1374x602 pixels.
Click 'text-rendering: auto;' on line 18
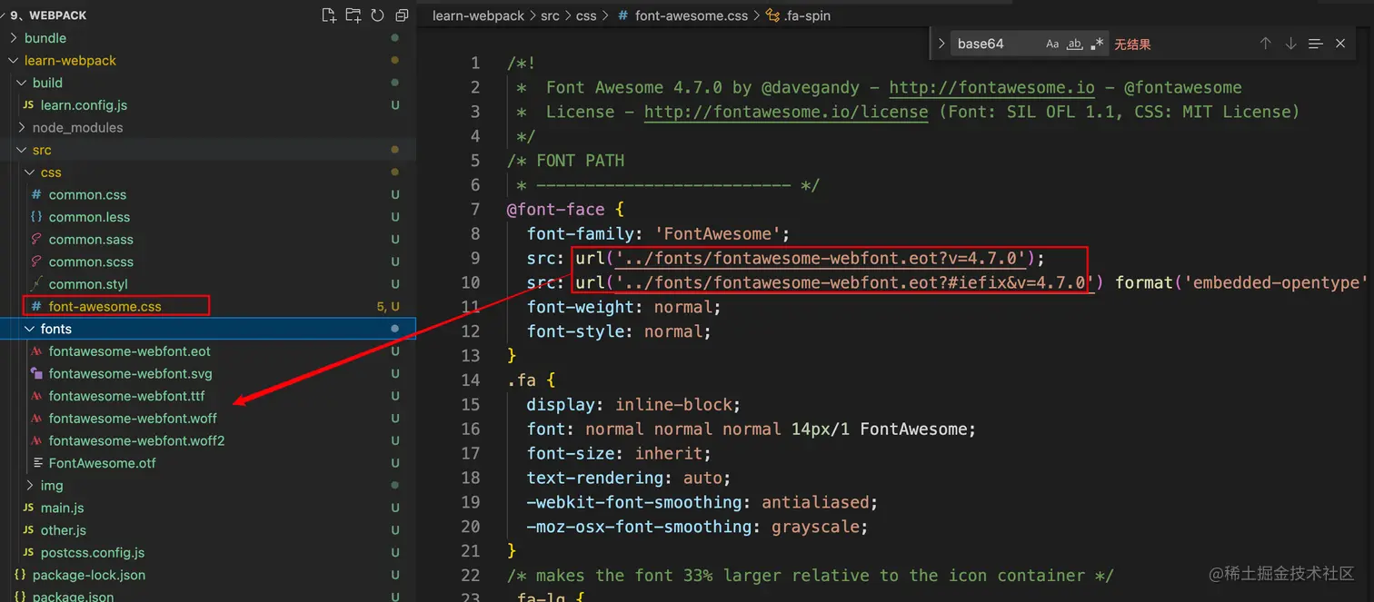pos(629,478)
